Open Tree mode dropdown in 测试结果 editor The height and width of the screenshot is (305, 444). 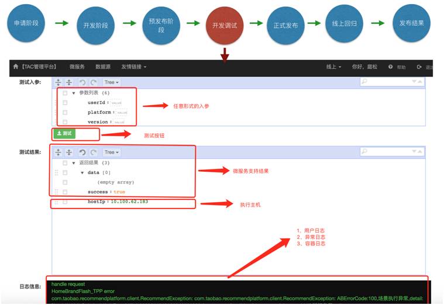pyautogui.click(x=112, y=152)
